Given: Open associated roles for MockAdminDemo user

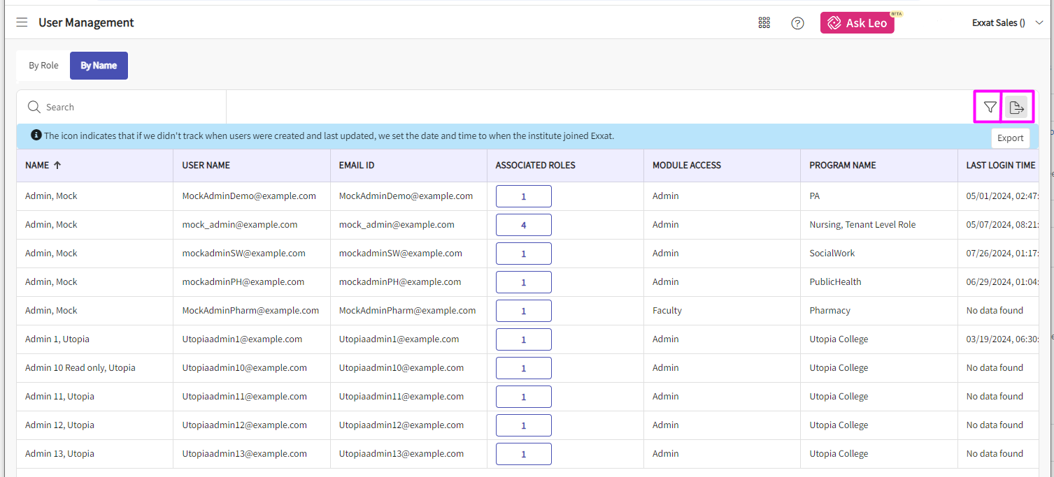Looking at the screenshot, I should [x=523, y=196].
